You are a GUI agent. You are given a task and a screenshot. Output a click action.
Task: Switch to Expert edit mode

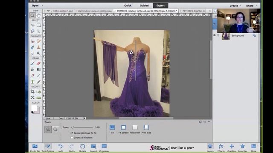pyautogui.click(x=160, y=6)
